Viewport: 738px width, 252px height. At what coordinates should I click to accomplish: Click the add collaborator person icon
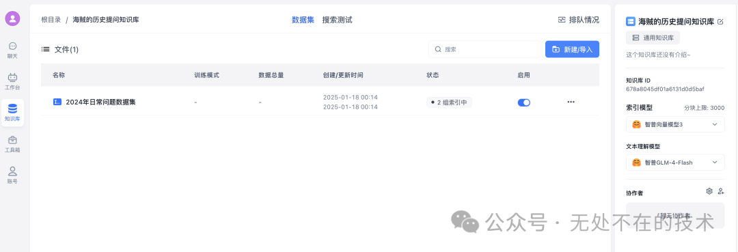click(x=721, y=191)
